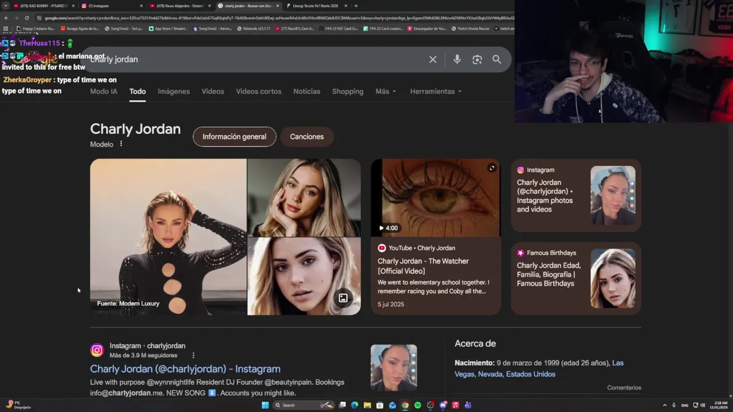This screenshot has width=733, height=412.
Task: Clear the Google search box text
Action: (x=433, y=60)
